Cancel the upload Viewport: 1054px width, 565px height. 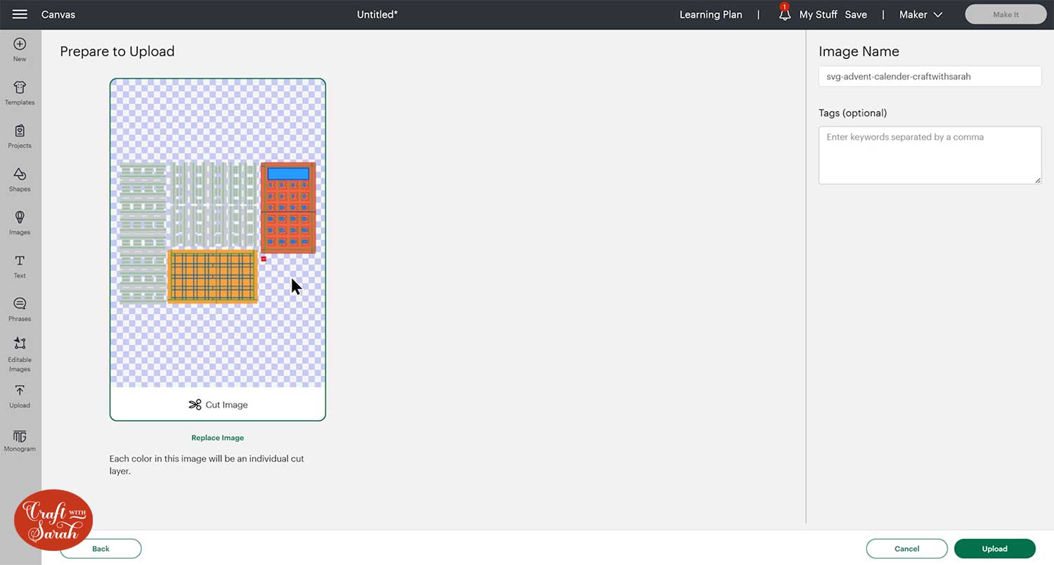coord(906,549)
